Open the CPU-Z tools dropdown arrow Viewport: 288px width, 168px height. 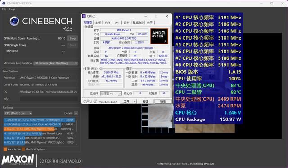click(x=135, y=101)
